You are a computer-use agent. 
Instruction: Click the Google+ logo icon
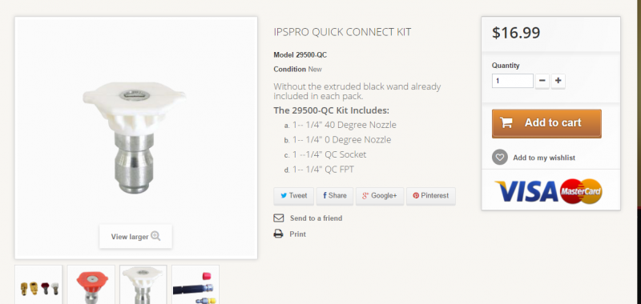coord(365,195)
